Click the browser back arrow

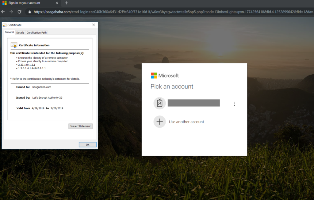pos(3,12)
